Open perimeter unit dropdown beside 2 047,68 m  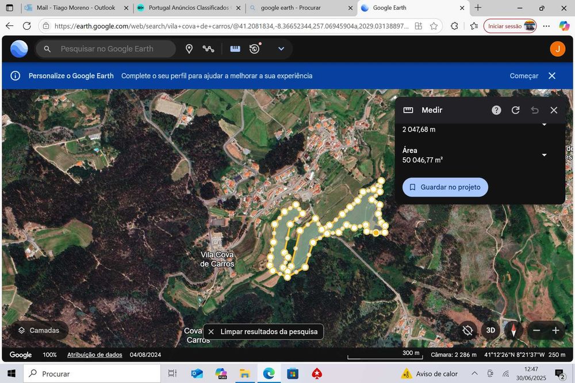(544, 125)
